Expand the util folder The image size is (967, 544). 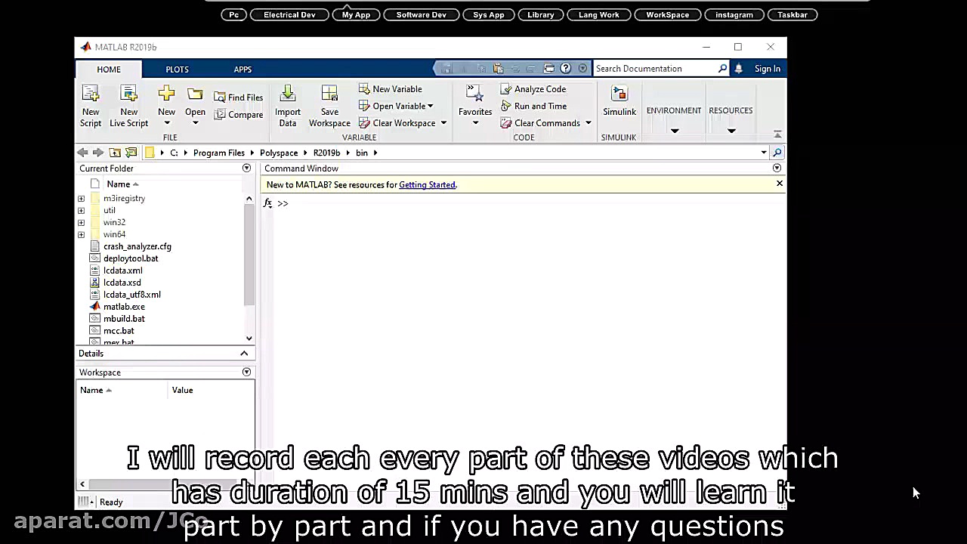click(x=81, y=211)
